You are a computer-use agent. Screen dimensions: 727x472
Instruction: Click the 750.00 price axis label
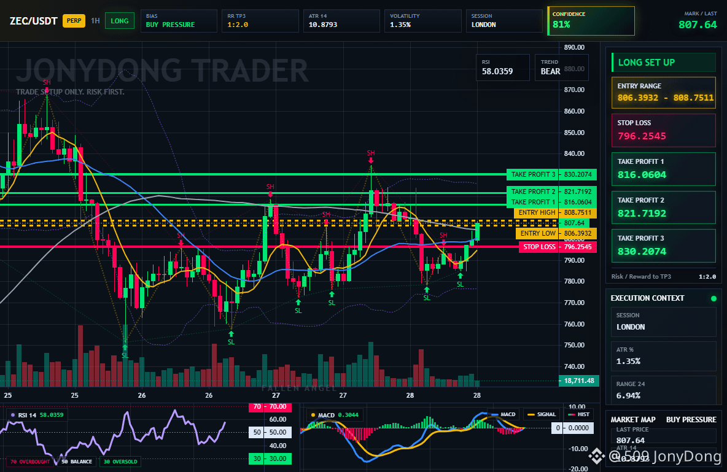pyautogui.click(x=574, y=345)
